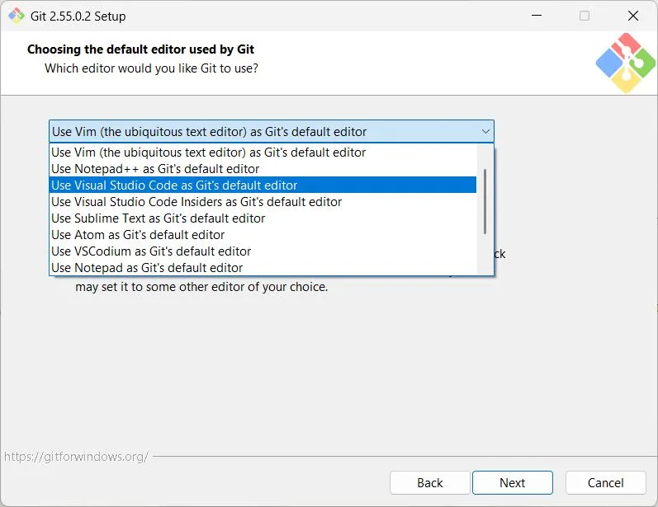658x507 pixels.
Task: Go to the previous step with Back
Action: click(x=429, y=483)
